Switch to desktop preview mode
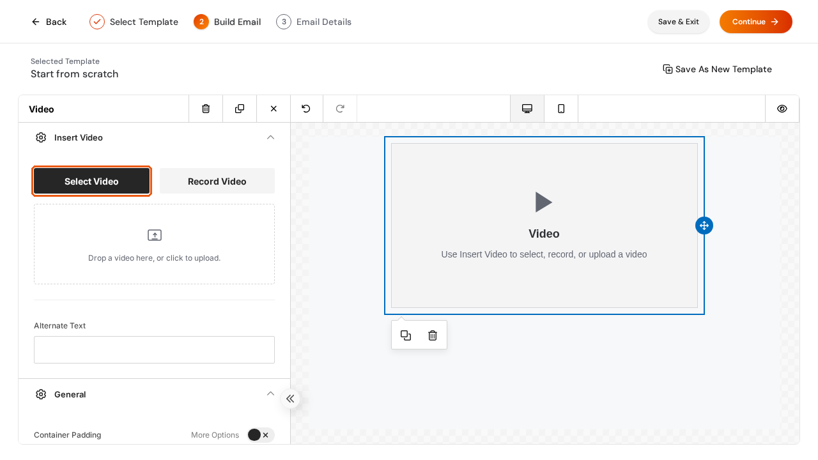 point(527,109)
